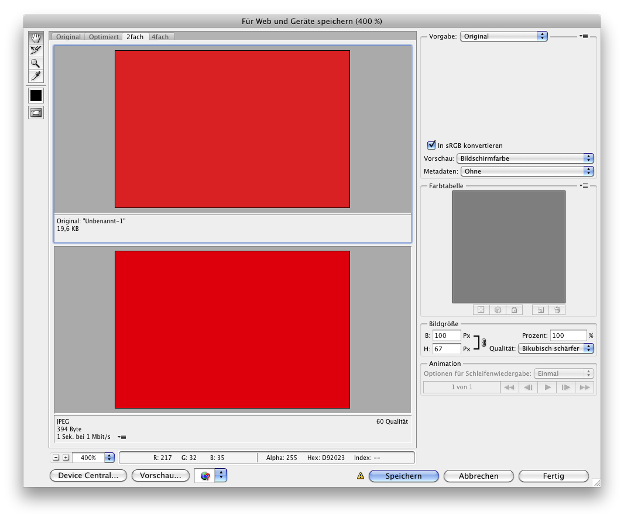Click the Vorschau... button
Image resolution: width=624 pixels, height=519 pixels.
(160, 475)
